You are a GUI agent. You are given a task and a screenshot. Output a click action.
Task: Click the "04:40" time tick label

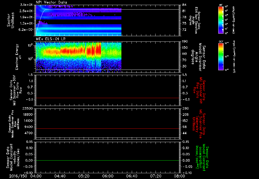click(60, 176)
